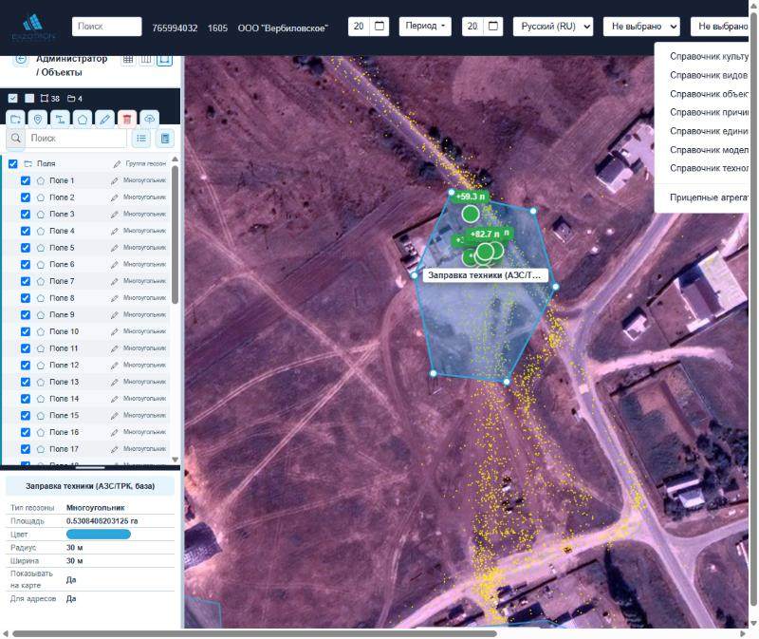Click the bottom horizontal scrollbar
759x639 pixels.
pyautogui.click(x=254, y=633)
